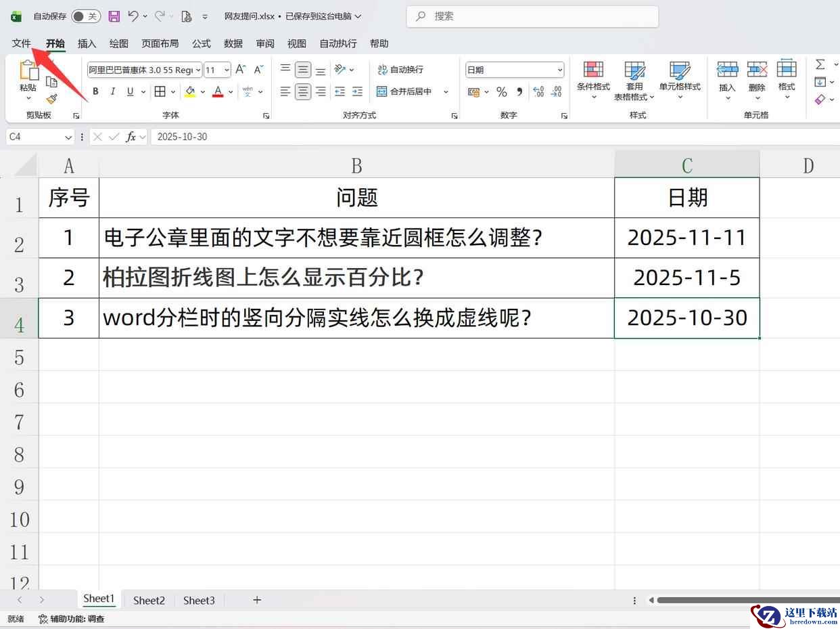The width and height of the screenshot is (840, 629).
Task: Toggle Italic formatting
Action: [x=112, y=91]
